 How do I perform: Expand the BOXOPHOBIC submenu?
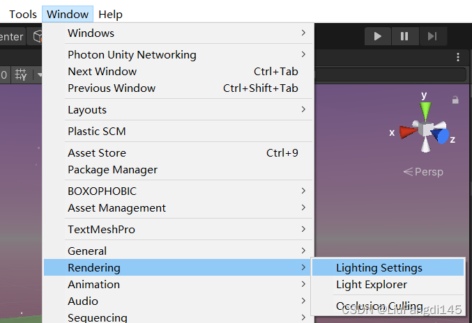[x=178, y=191]
